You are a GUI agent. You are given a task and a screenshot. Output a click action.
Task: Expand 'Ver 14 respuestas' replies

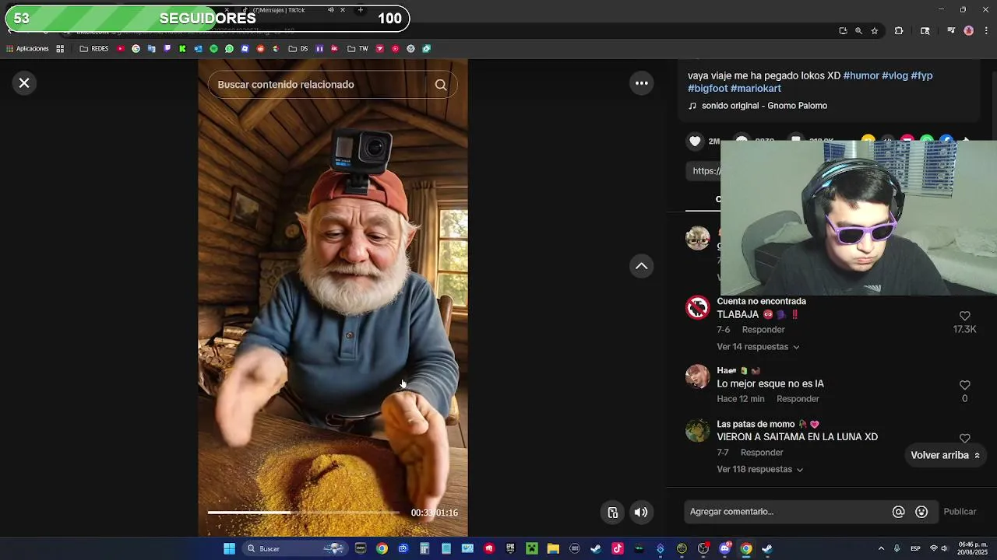tap(758, 347)
